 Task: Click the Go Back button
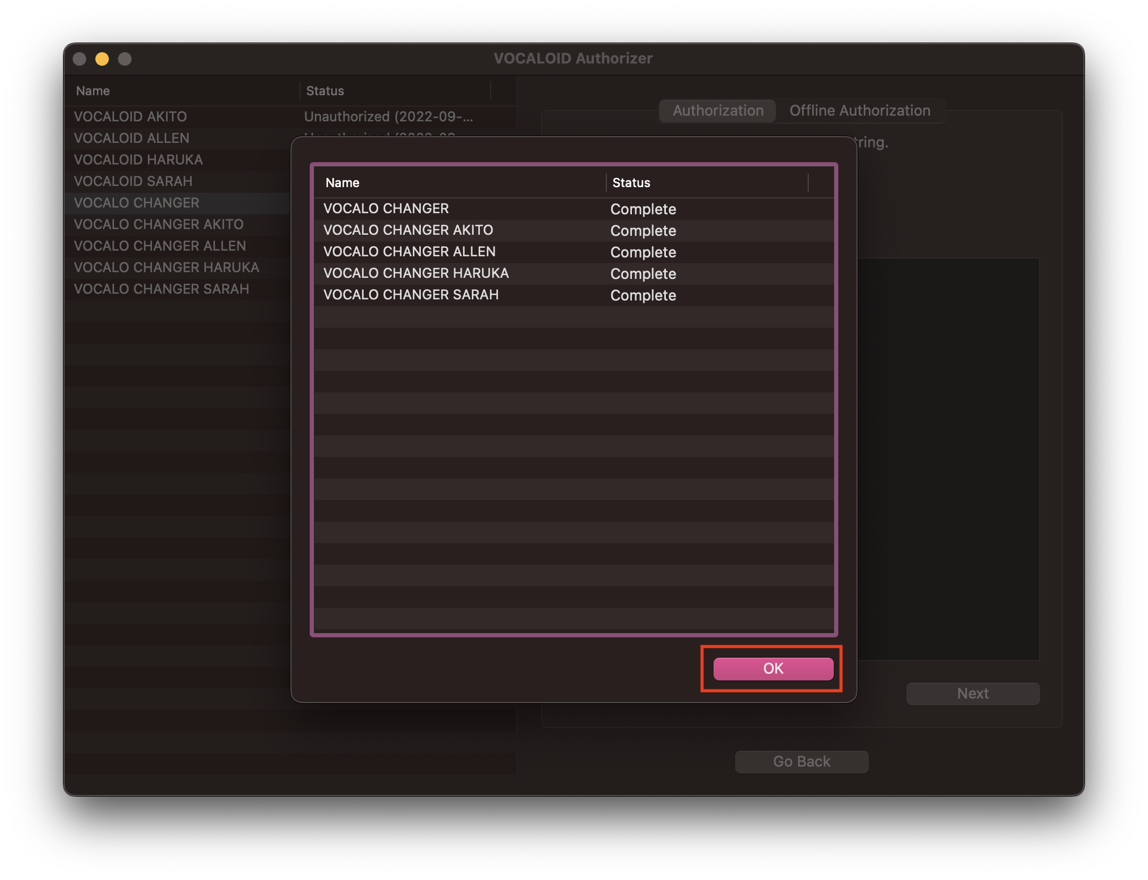[x=801, y=761]
